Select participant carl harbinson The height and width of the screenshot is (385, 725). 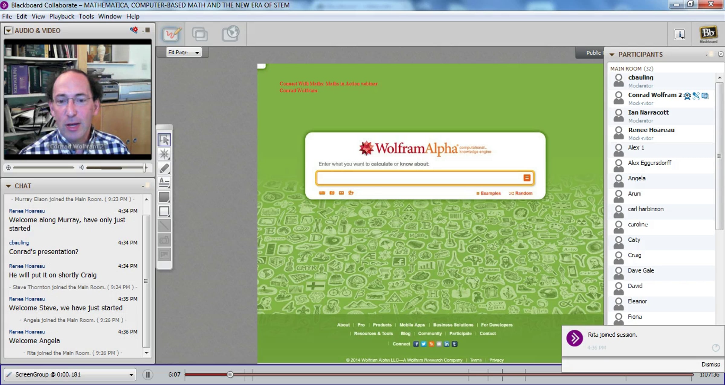point(662,211)
